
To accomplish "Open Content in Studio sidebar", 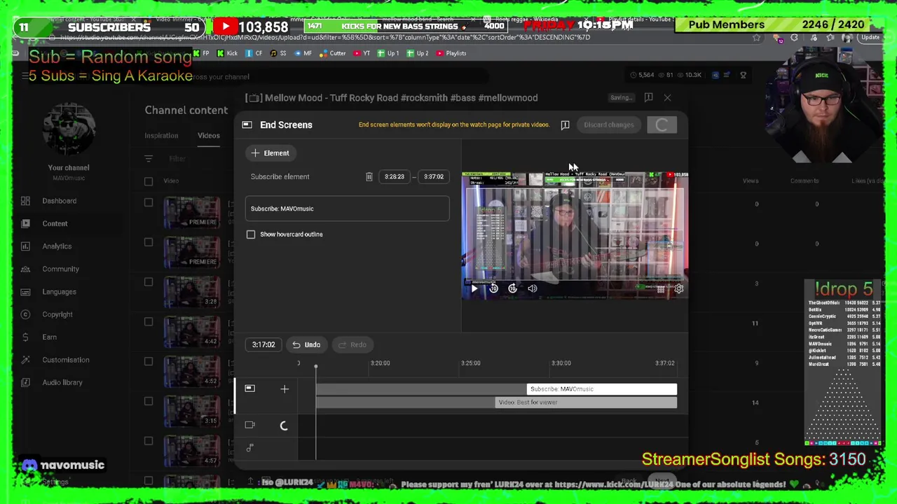I will pos(55,223).
